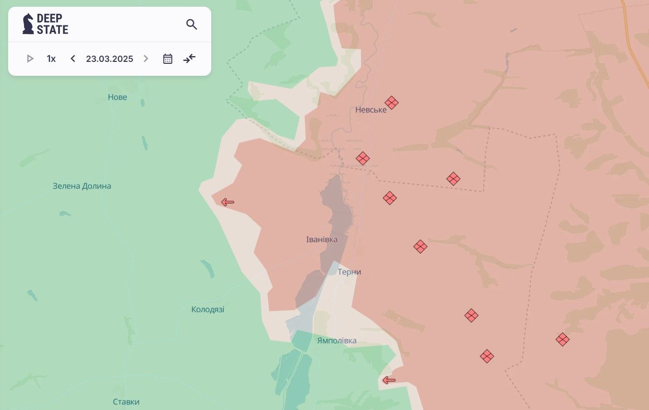Change the 1x playback speed
This screenshot has height=410, width=649.
(x=51, y=59)
